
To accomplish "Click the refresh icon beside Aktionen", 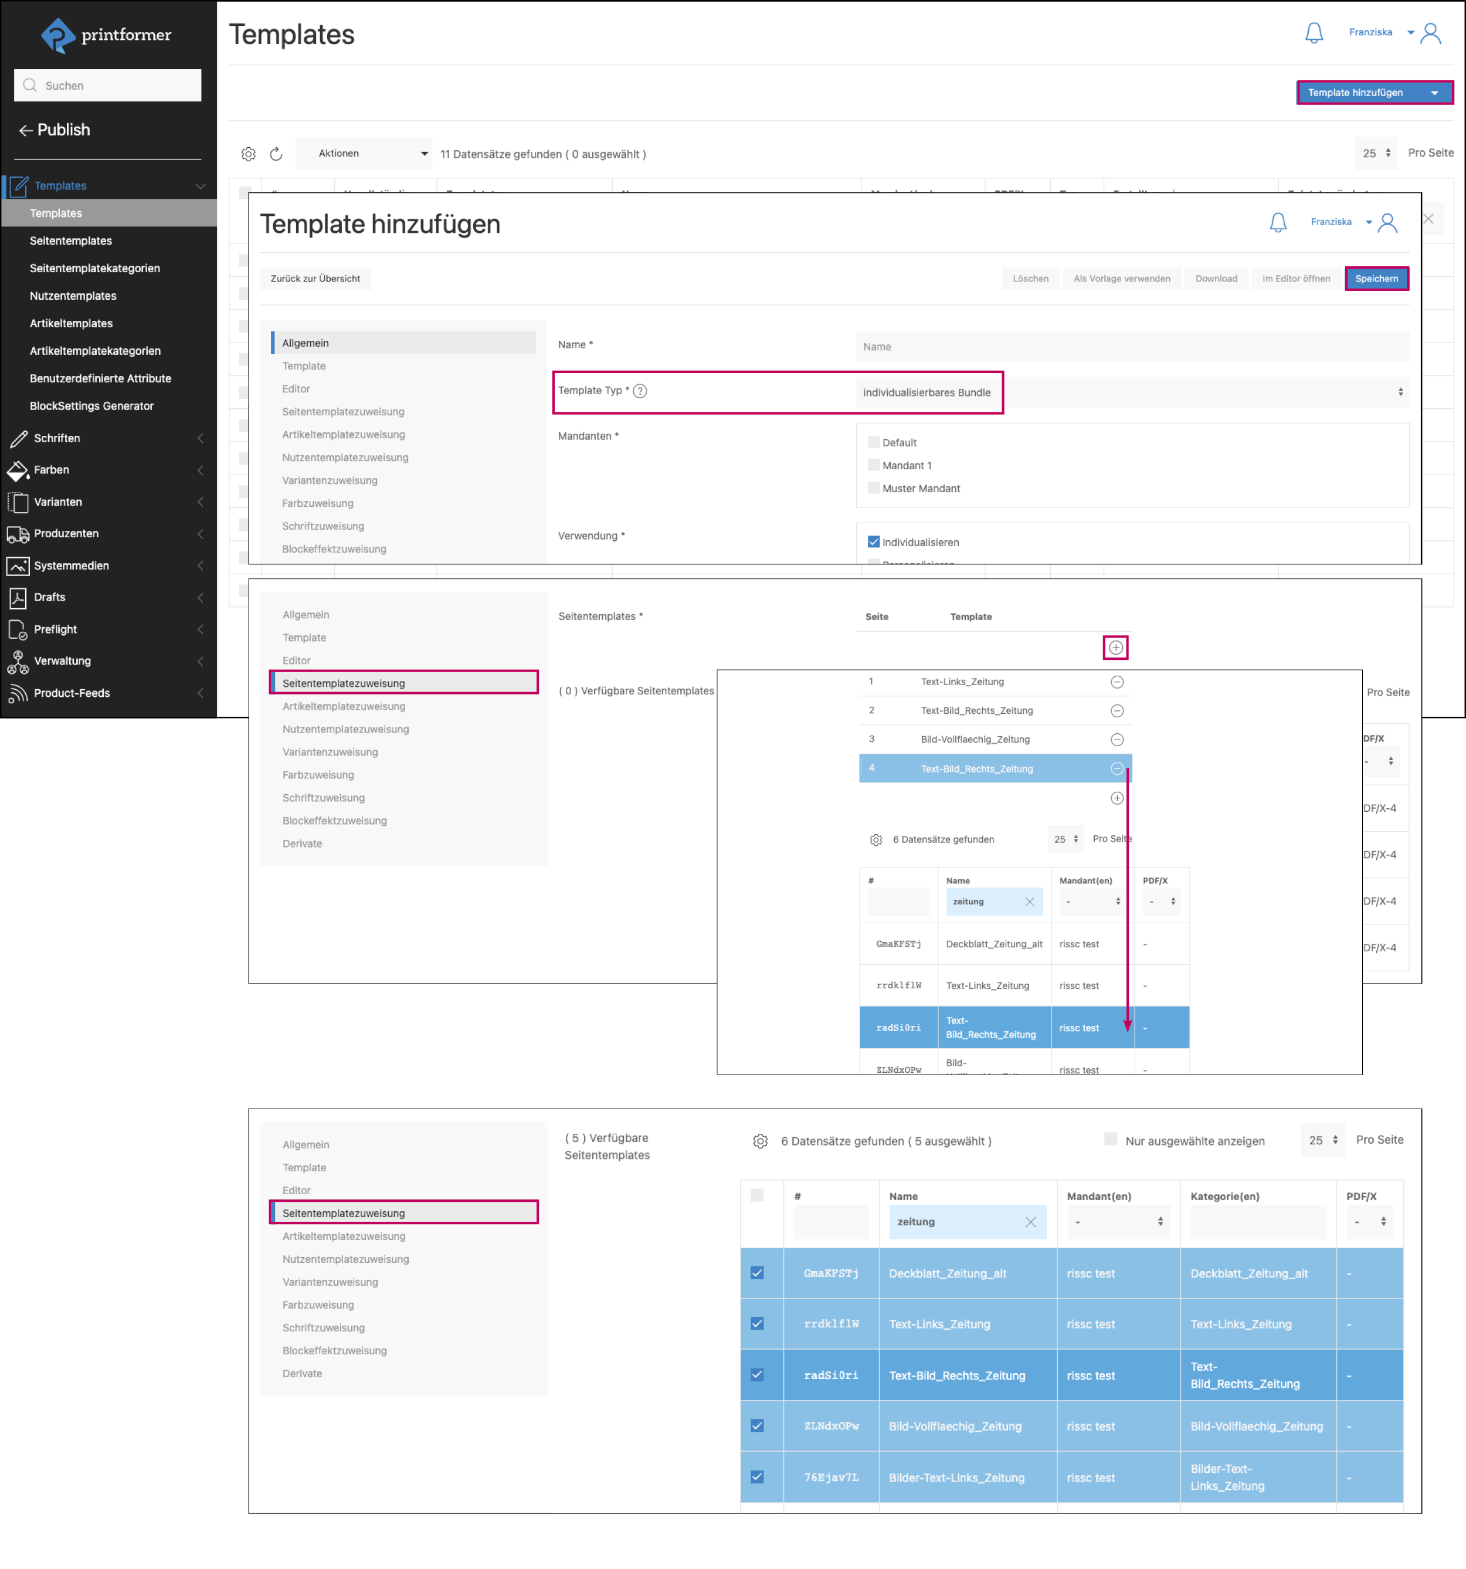I will coord(276,154).
